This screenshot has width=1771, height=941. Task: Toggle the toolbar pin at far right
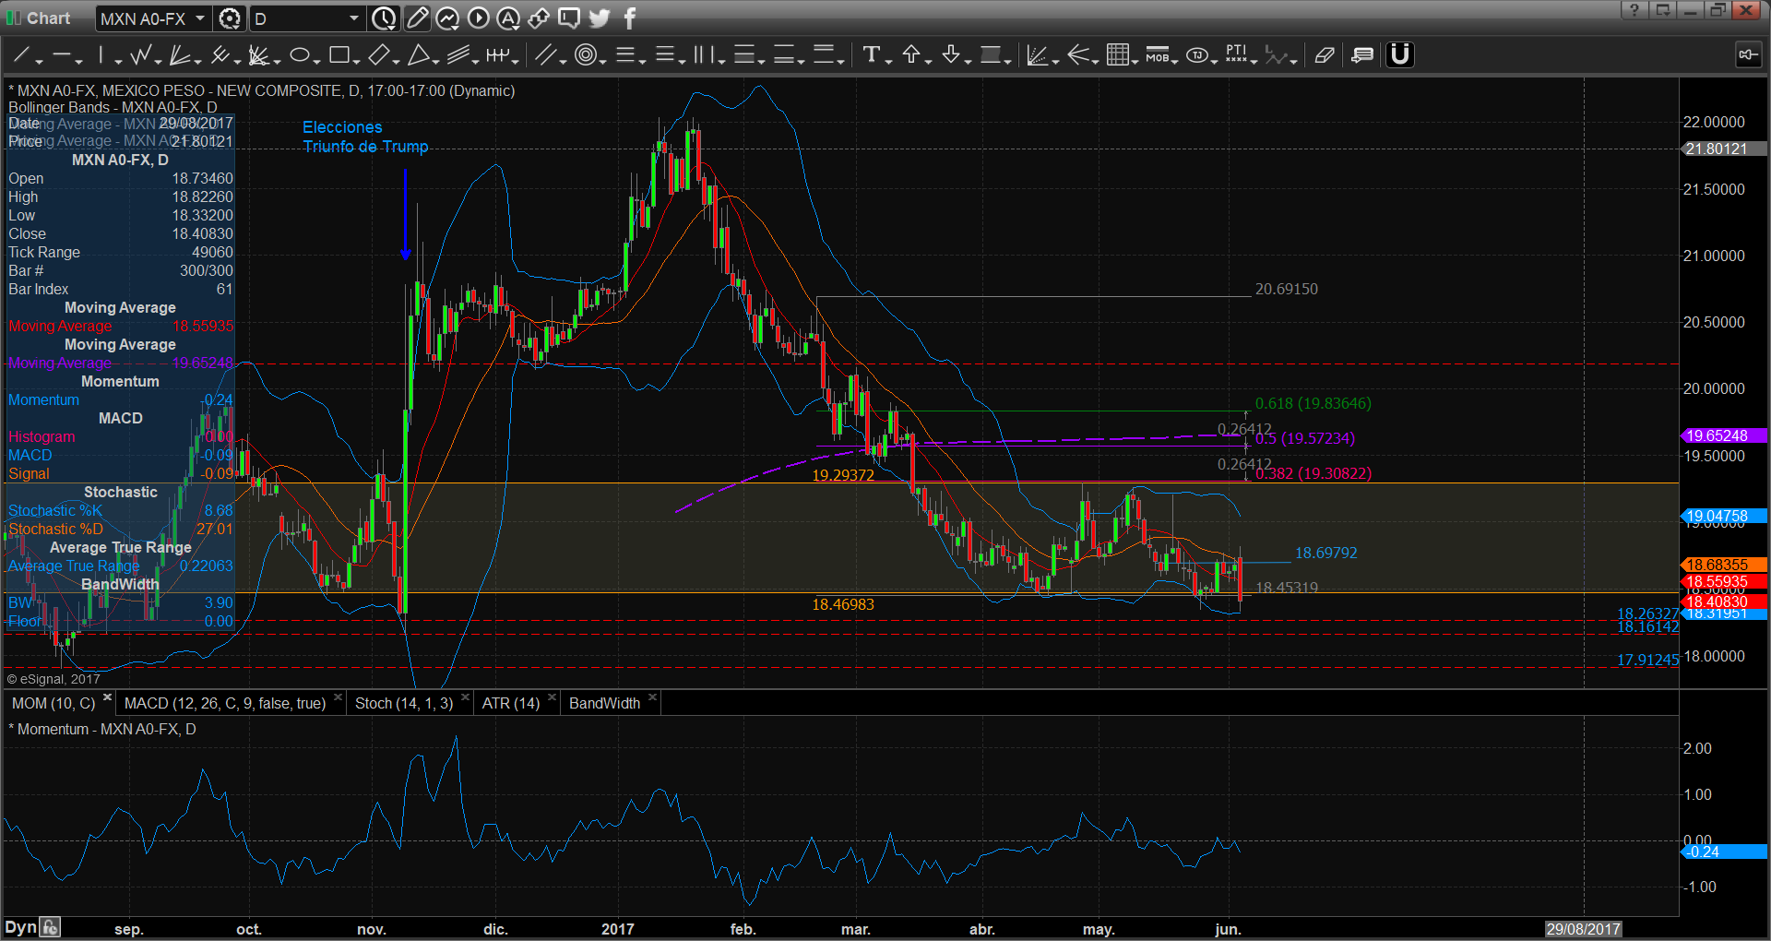click(1748, 55)
